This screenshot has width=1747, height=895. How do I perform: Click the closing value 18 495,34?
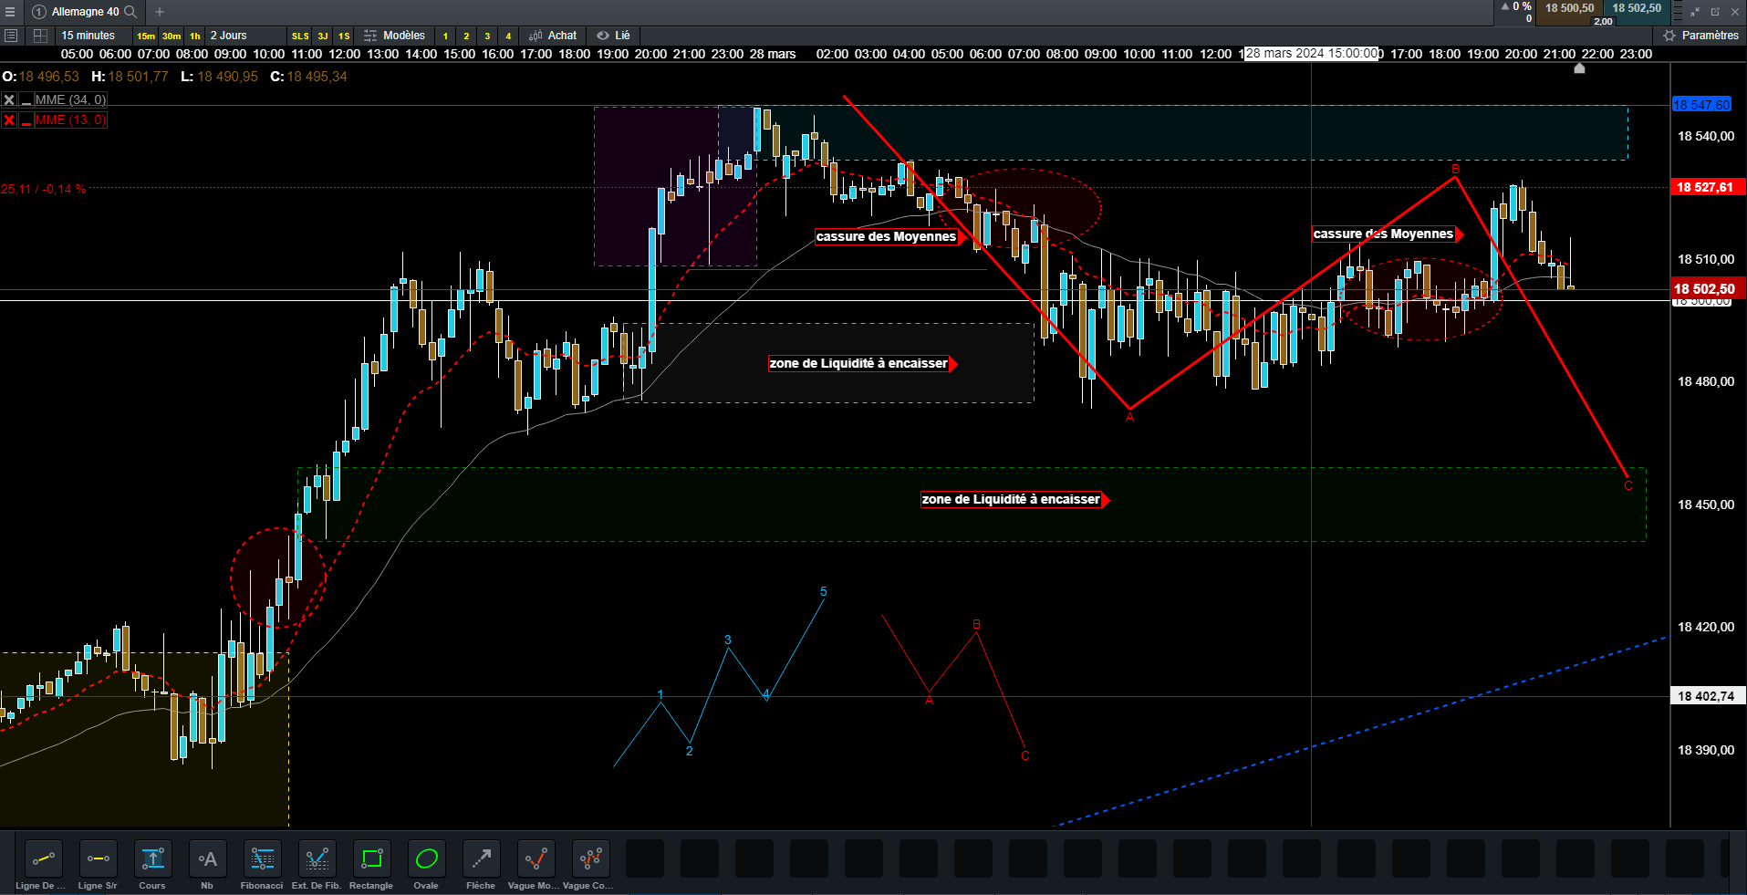point(317,77)
